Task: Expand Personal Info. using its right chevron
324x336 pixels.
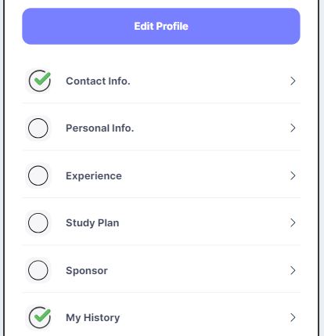Action: [x=293, y=128]
